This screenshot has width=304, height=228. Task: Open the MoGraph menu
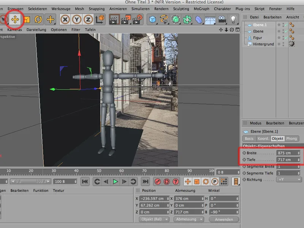coord(201,9)
